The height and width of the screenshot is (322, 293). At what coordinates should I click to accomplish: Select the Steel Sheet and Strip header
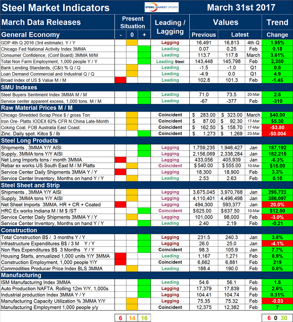tap(32, 184)
